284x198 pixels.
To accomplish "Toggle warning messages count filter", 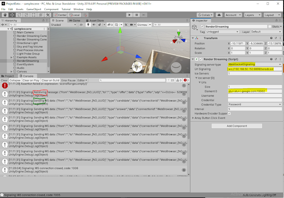I will click(179, 80).
